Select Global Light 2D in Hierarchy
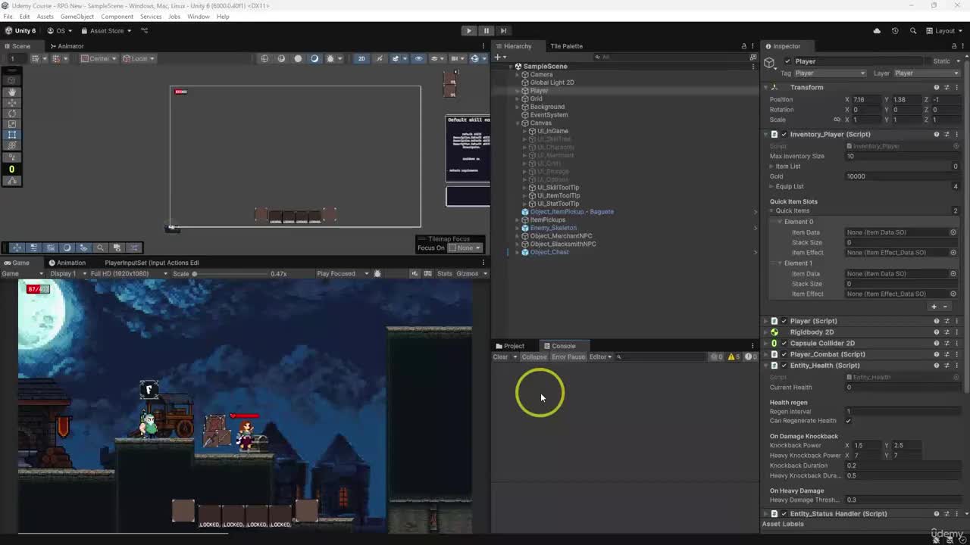The image size is (970, 545). (552, 83)
